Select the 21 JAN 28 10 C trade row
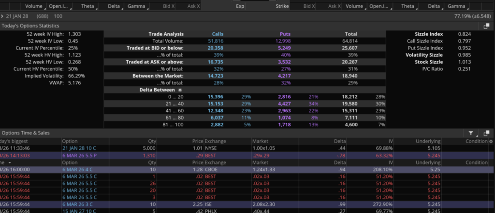Viewport: 495px width, 213px height. click(x=193, y=149)
